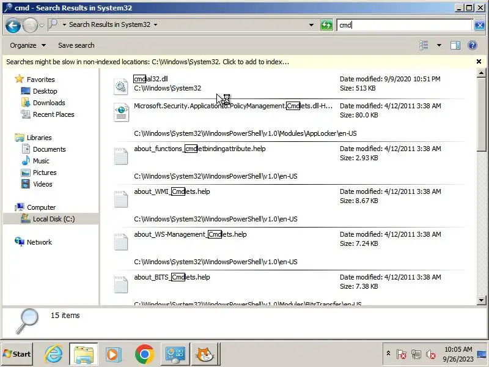Click the network tray icon

(x=416, y=354)
